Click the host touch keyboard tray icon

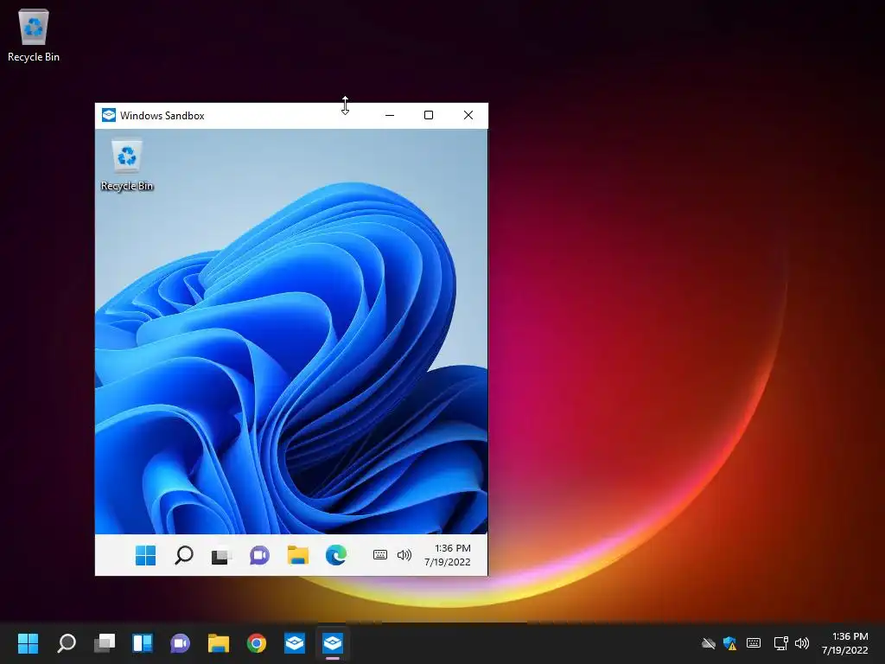[x=754, y=643]
